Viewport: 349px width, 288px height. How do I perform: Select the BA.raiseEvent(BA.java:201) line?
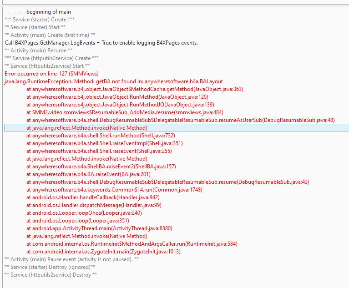click(88, 174)
